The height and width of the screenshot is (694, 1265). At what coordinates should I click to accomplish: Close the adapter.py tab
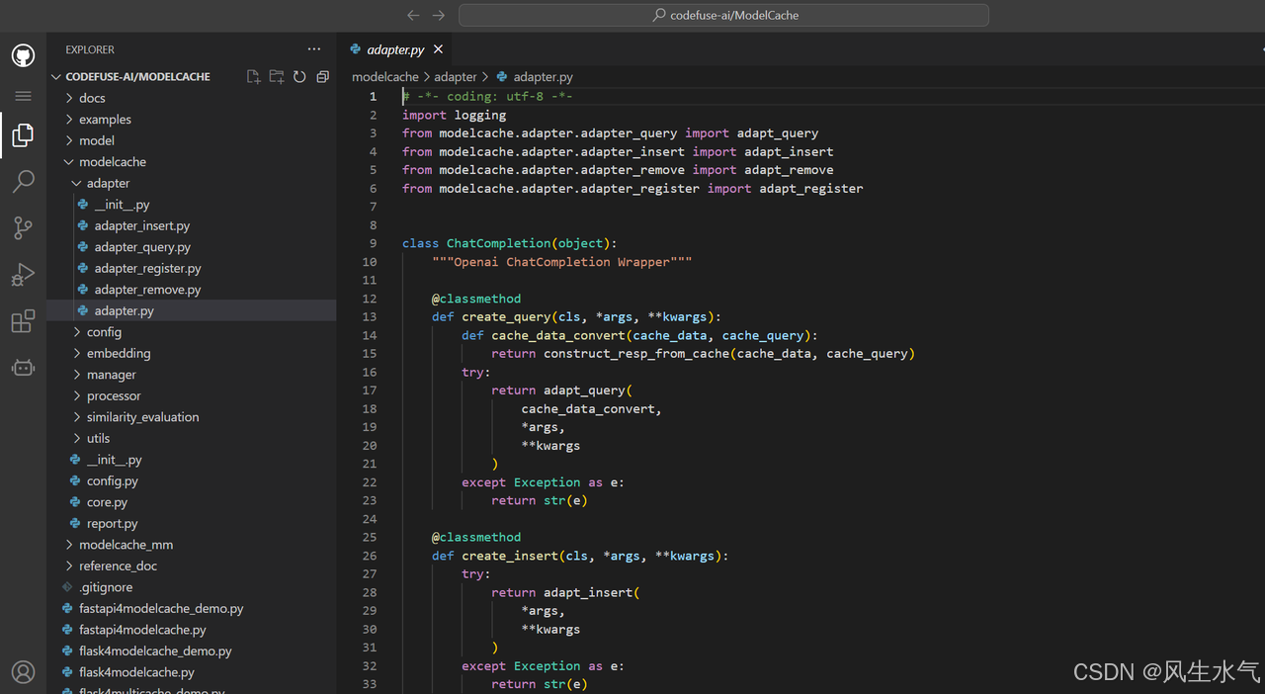click(x=438, y=48)
